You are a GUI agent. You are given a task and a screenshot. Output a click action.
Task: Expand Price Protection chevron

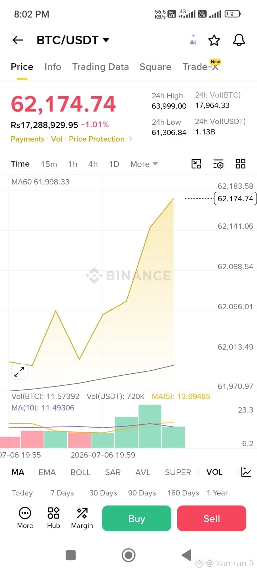click(x=131, y=139)
